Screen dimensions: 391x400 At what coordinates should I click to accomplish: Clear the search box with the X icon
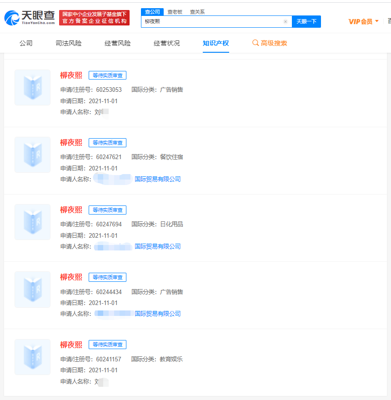(286, 21)
